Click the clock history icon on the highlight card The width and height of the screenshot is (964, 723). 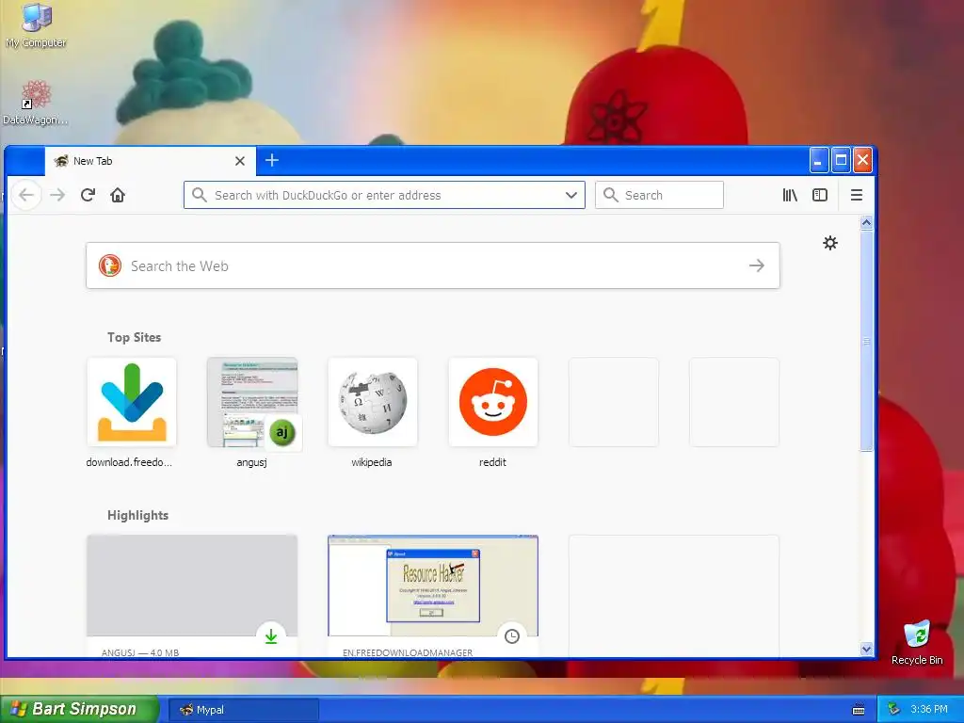512,636
